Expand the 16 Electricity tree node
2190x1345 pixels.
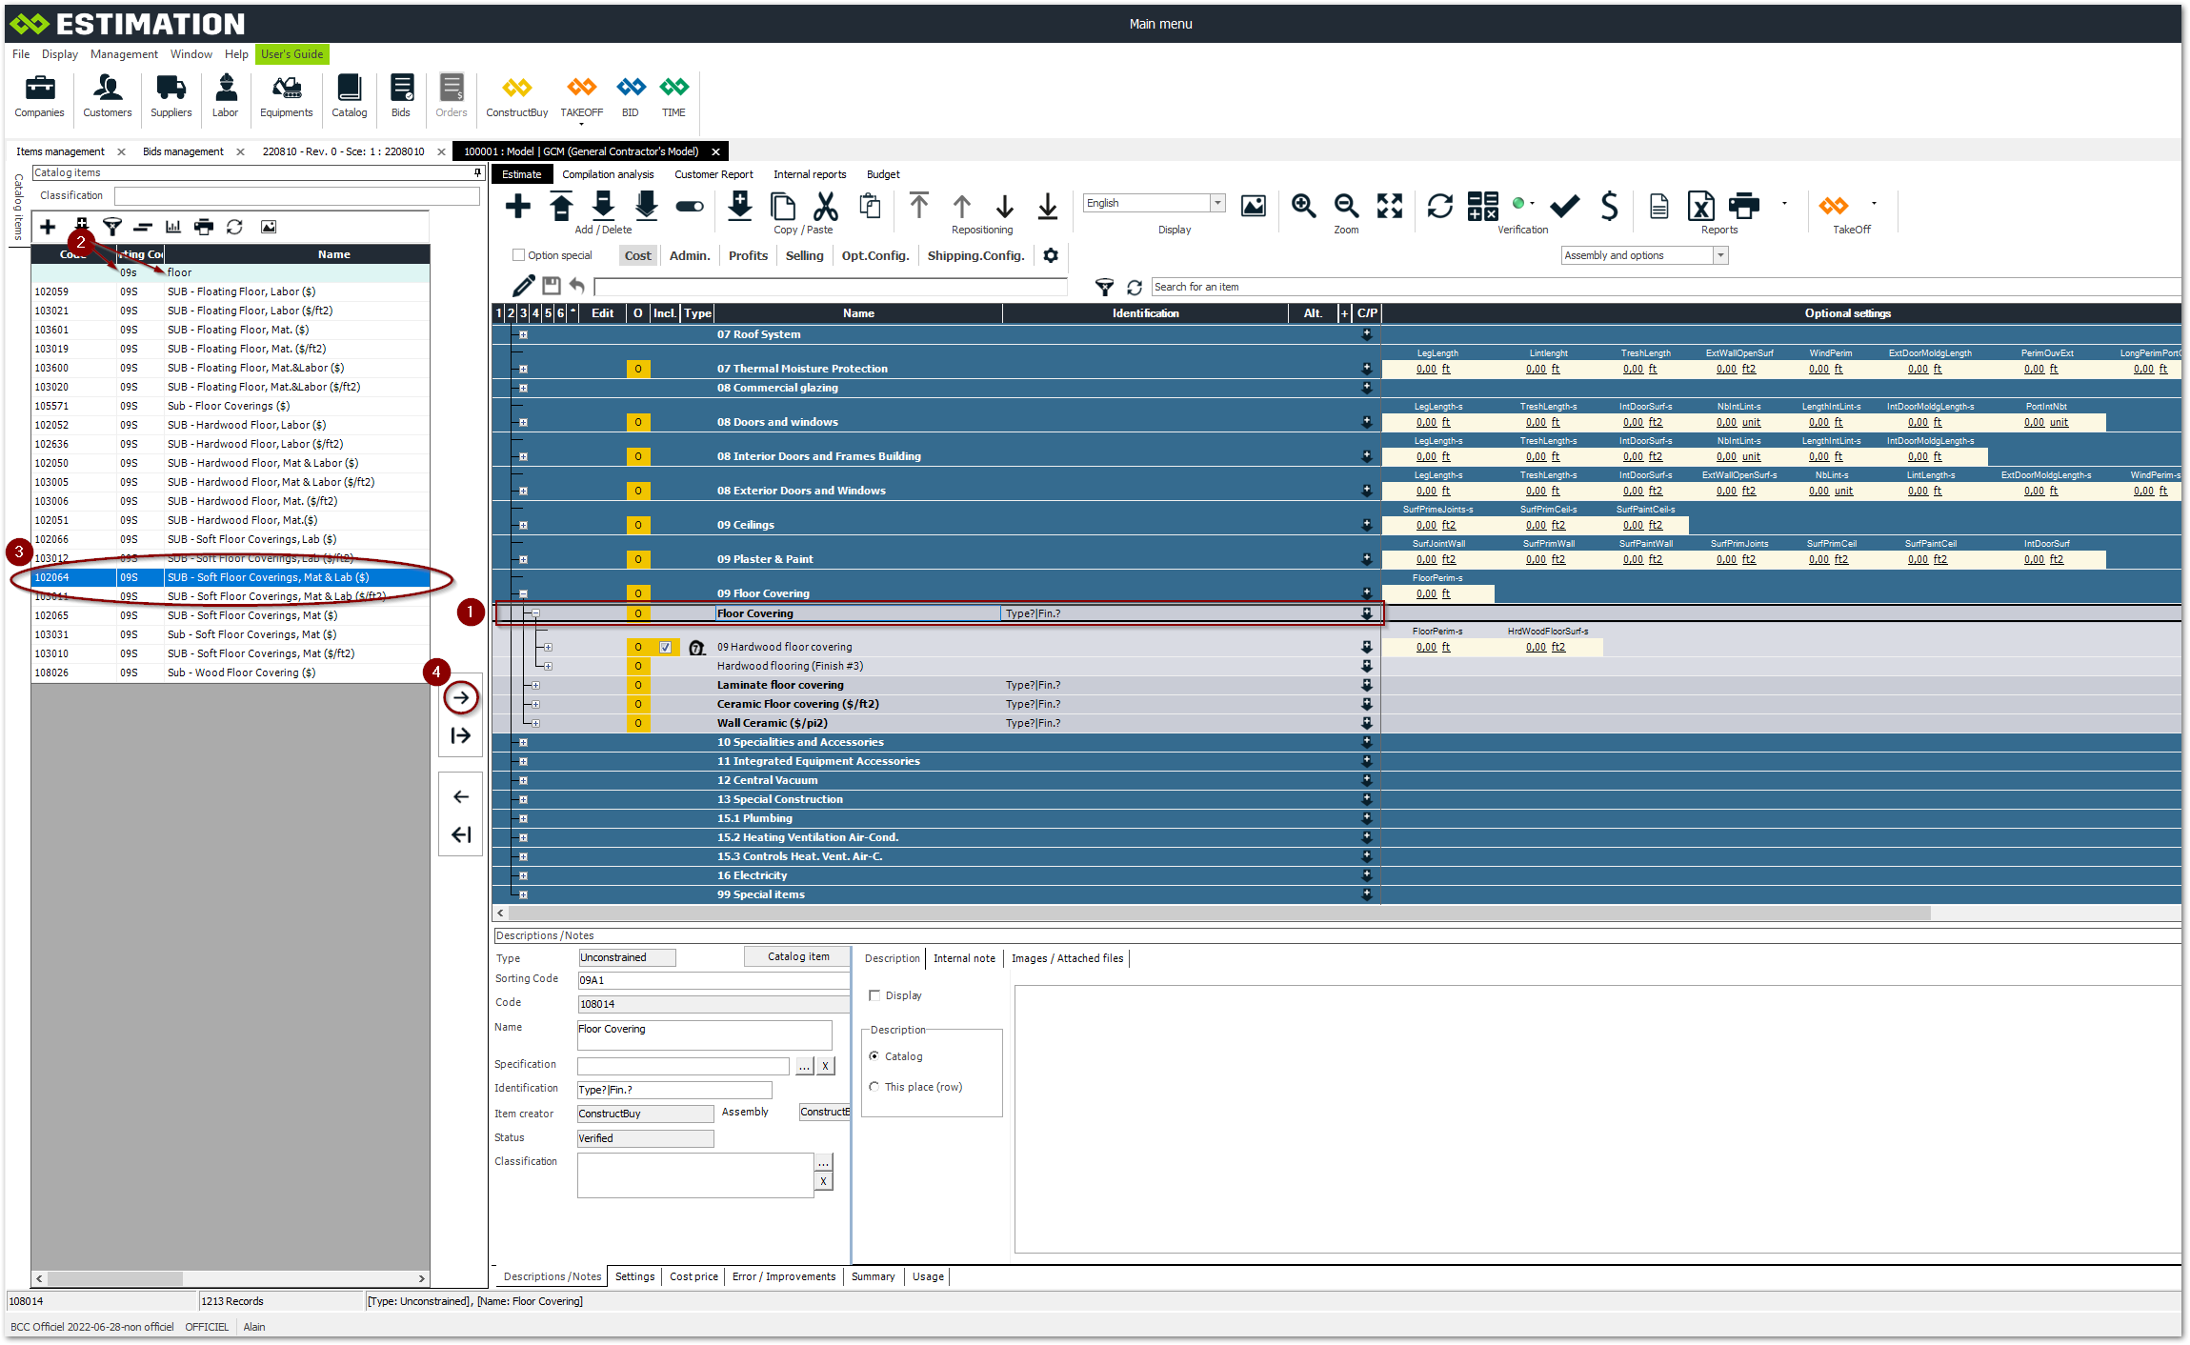coord(523,875)
